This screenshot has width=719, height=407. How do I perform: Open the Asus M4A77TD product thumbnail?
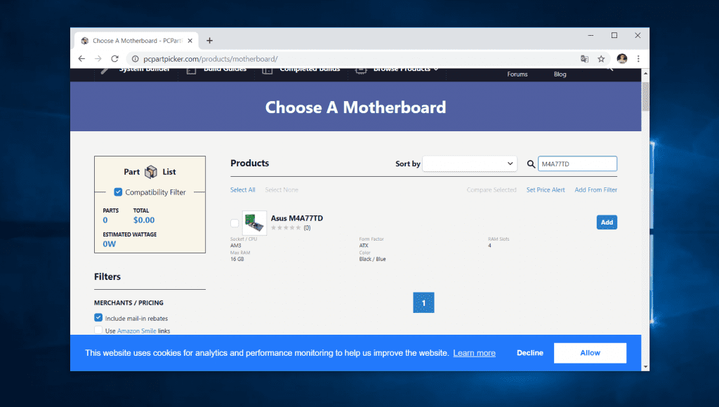[254, 222]
